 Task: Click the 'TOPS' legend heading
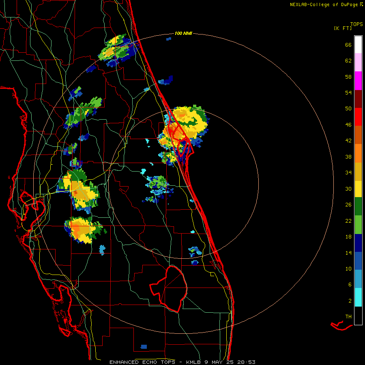[x=356, y=24]
